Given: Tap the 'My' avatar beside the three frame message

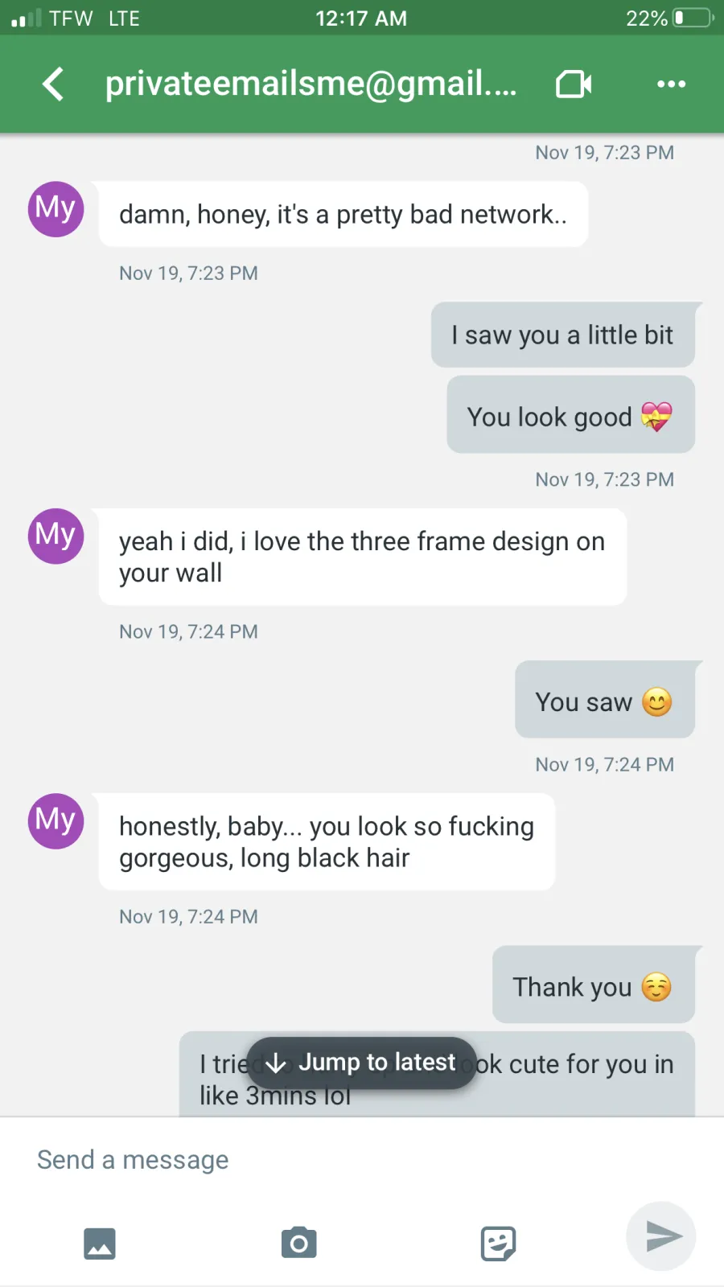Looking at the screenshot, I should [x=56, y=536].
